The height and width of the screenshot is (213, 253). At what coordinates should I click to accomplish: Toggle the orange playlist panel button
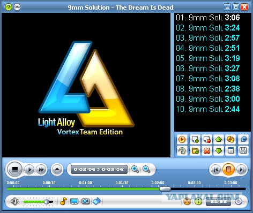(228, 169)
